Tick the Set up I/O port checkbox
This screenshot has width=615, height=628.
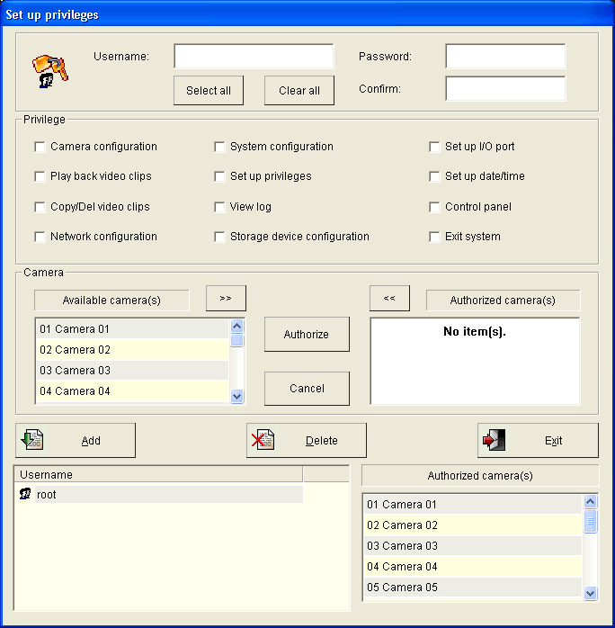[434, 147]
